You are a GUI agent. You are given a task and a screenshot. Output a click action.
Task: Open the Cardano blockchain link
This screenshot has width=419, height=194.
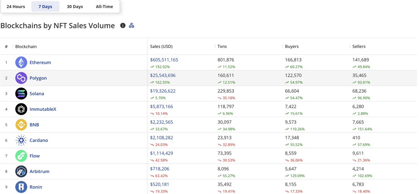39,140
